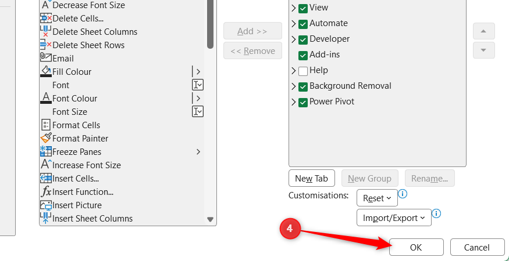Open the Freeze Panes submenu arrow
The image size is (509, 261).
pos(198,151)
